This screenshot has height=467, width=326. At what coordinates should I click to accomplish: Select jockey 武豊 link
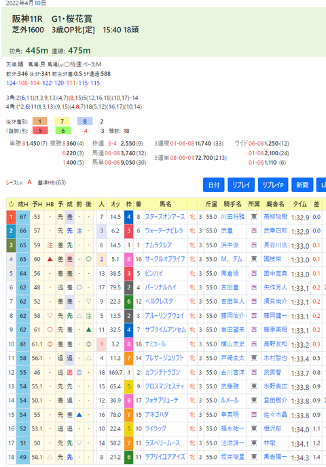tap(227, 231)
